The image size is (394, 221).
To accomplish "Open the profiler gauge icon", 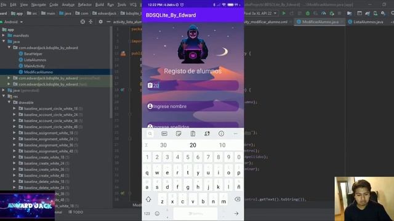I will (x=324, y=13).
